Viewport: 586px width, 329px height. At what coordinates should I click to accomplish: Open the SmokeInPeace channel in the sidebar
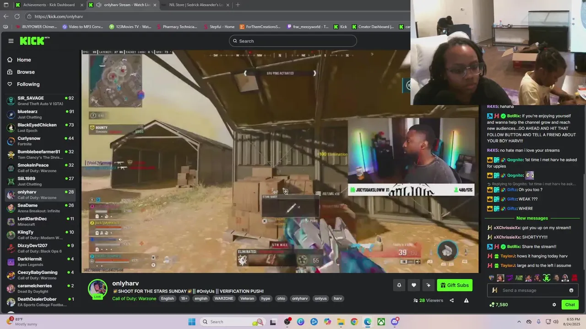click(40, 168)
